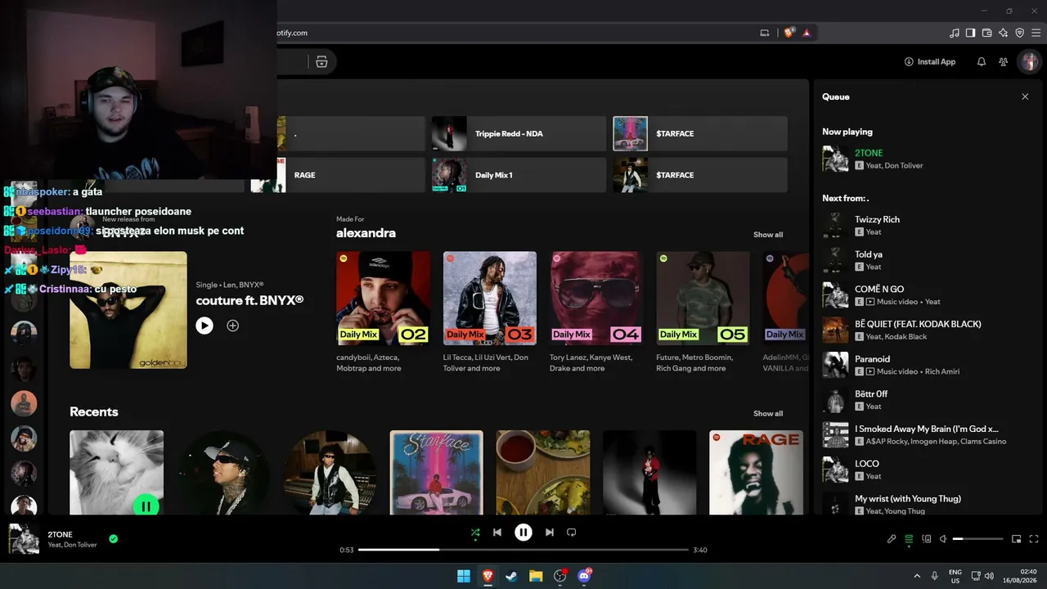The width and height of the screenshot is (1047, 589).
Task: Toggle the repeat button
Action: click(572, 533)
